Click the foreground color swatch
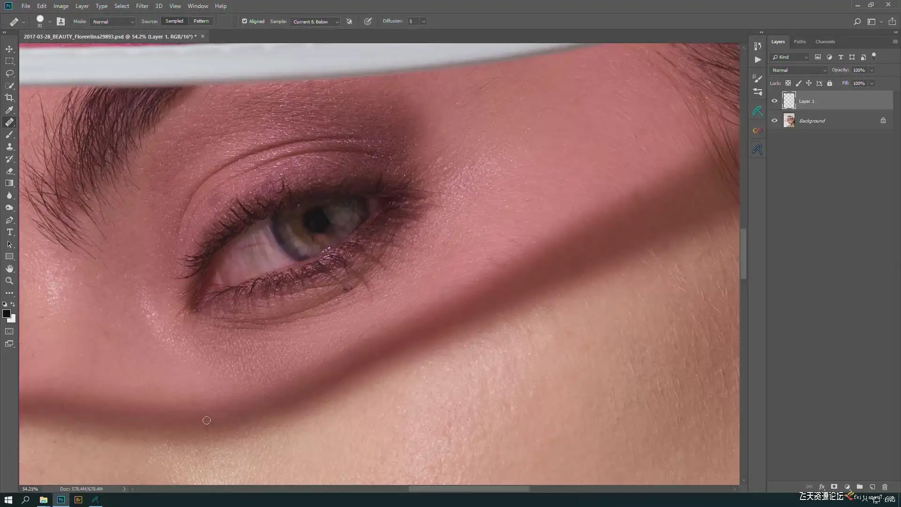The image size is (901, 507). [x=6, y=314]
